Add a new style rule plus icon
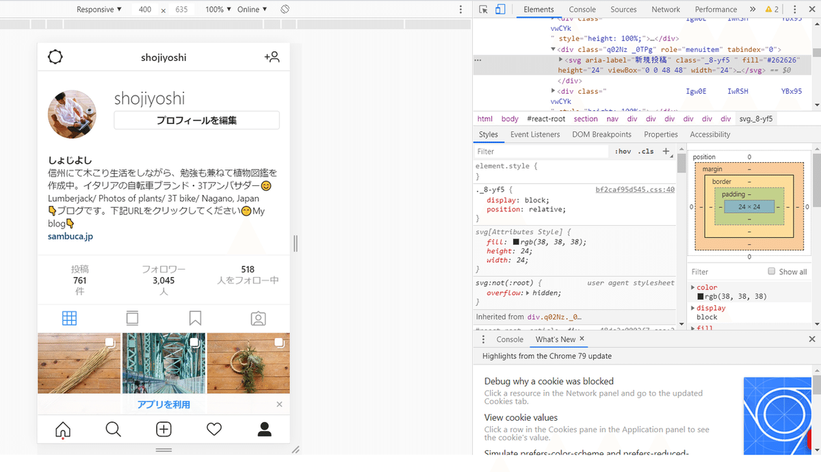Image resolution: width=821 pixels, height=472 pixels. (x=666, y=151)
